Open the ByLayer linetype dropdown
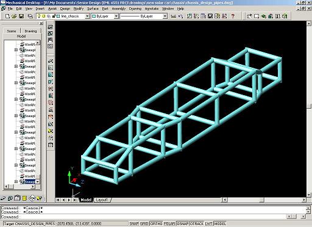312x227 pixels. tap(165, 16)
